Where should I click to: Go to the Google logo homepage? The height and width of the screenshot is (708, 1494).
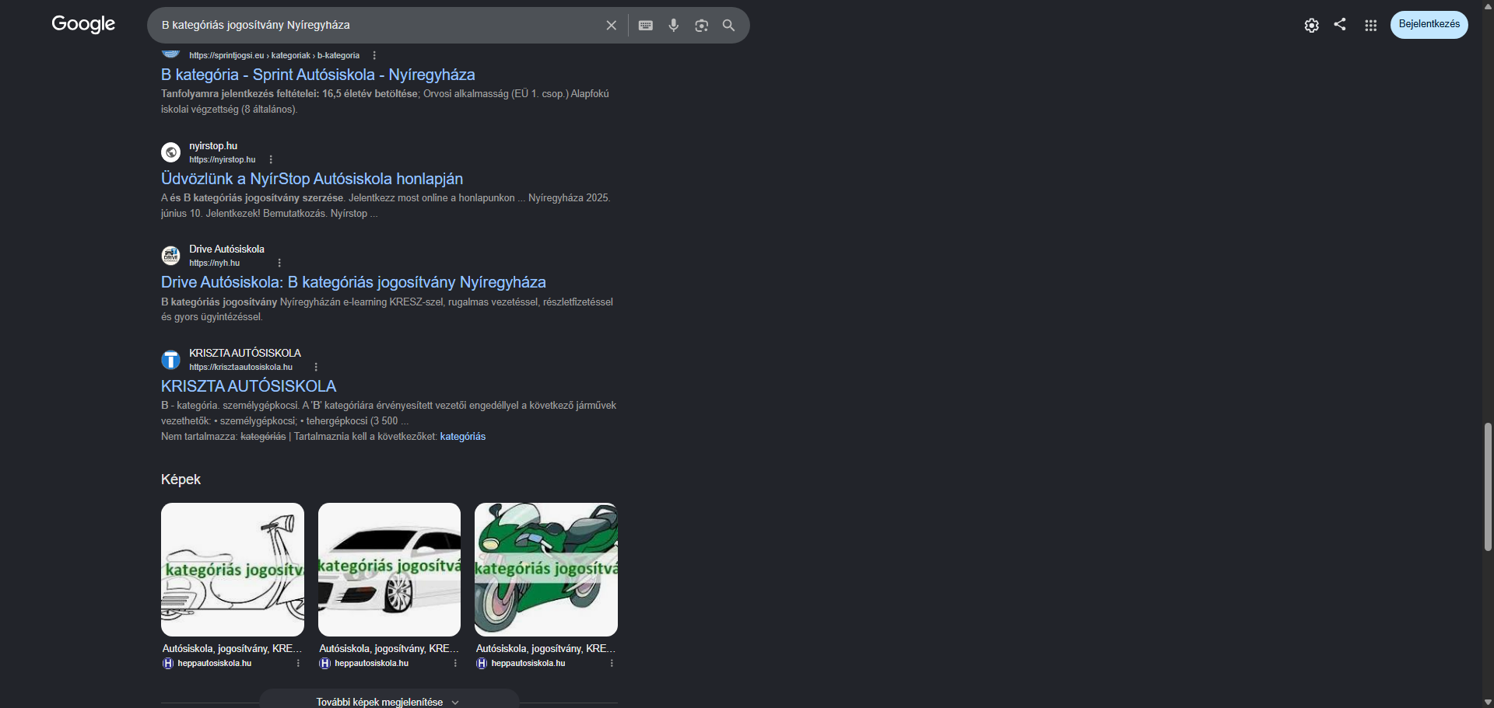[83, 24]
